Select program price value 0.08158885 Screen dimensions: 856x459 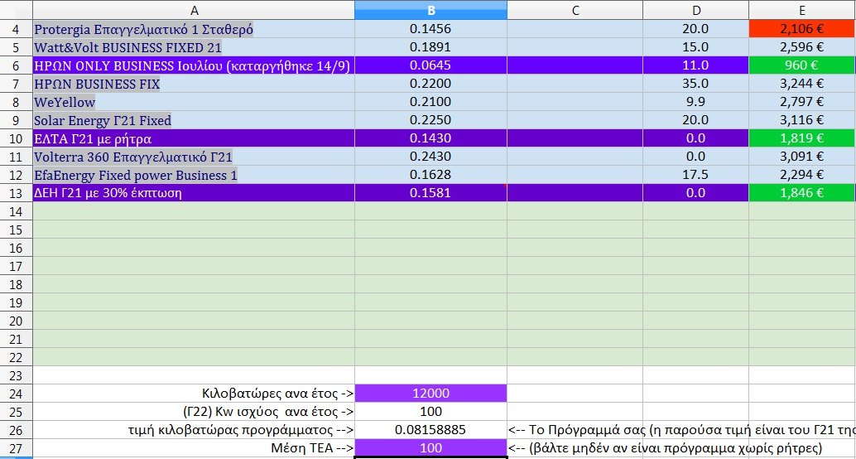pos(430,430)
